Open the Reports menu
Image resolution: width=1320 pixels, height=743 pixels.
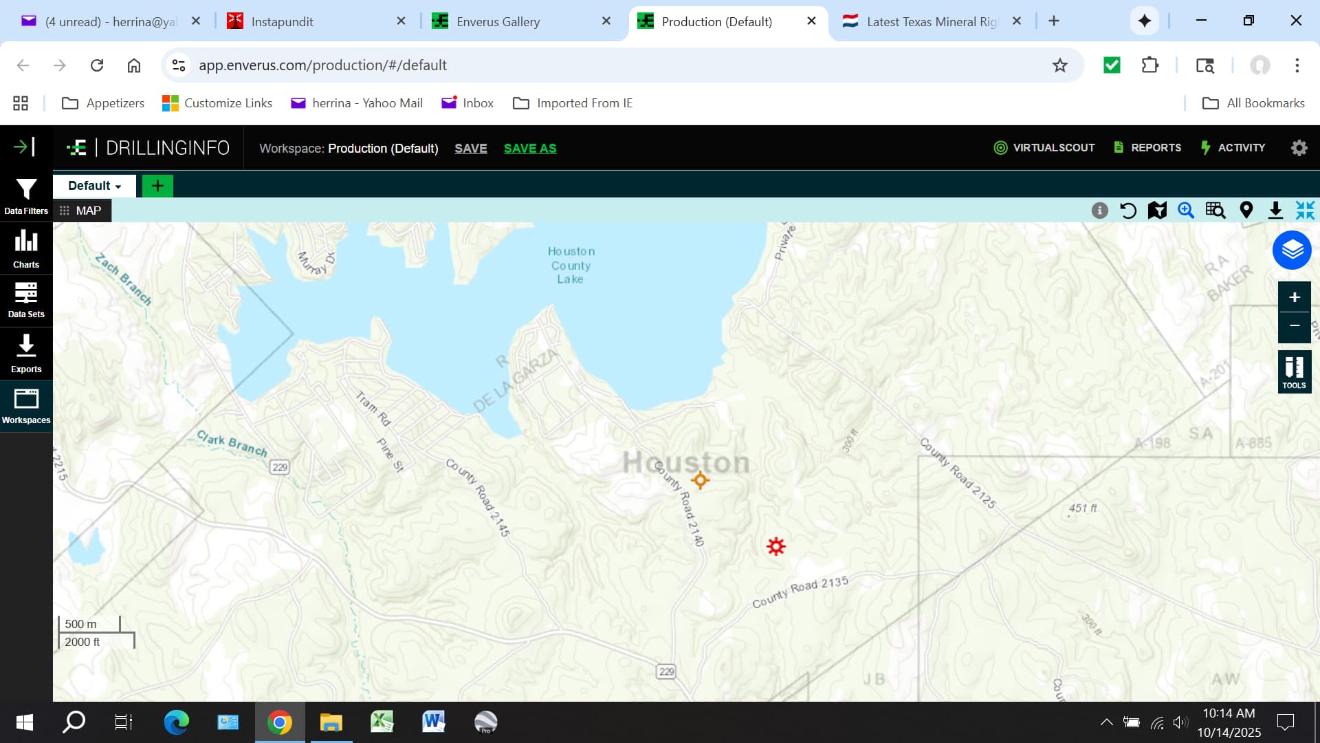pyautogui.click(x=1147, y=147)
